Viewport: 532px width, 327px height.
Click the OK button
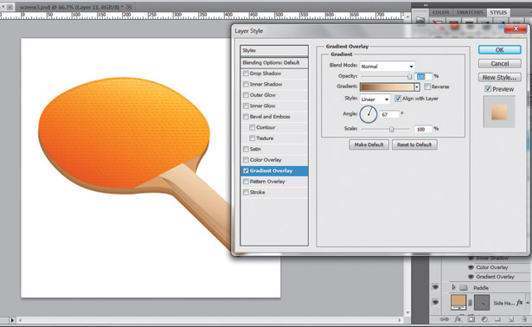500,50
